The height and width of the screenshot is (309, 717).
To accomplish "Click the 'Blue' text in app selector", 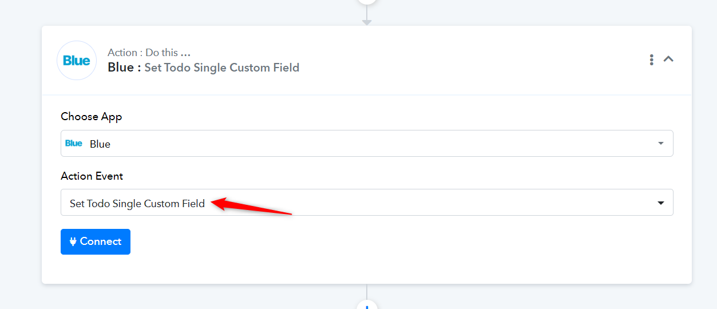I will pos(100,144).
